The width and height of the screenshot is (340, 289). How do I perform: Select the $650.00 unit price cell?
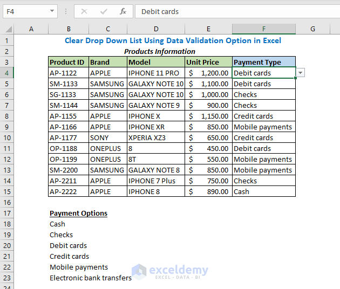point(208,138)
